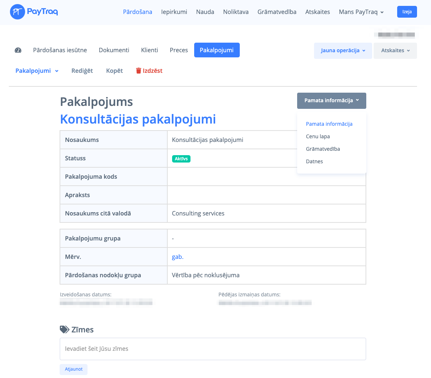The height and width of the screenshot is (378, 431).
Task: Click the Pārdošanas nodokļu grupa label
Action: point(103,275)
